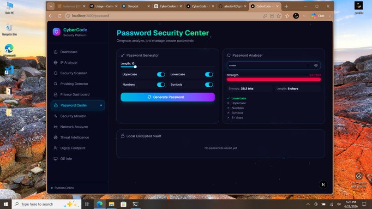Image resolution: width=372 pixels, height=209 pixels.
Task: Open the Windows Start menu
Action: 6,204
